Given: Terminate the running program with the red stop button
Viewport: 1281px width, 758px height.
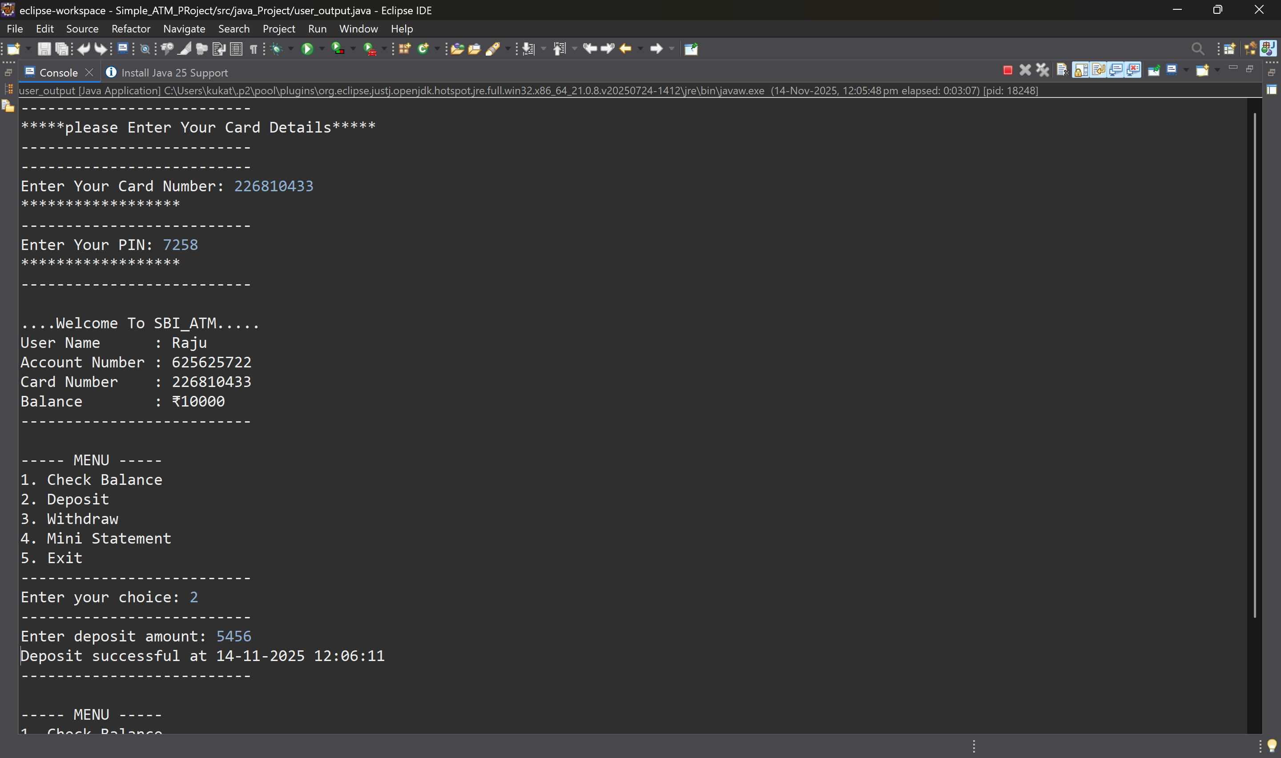Looking at the screenshot, I should 1008,70.
